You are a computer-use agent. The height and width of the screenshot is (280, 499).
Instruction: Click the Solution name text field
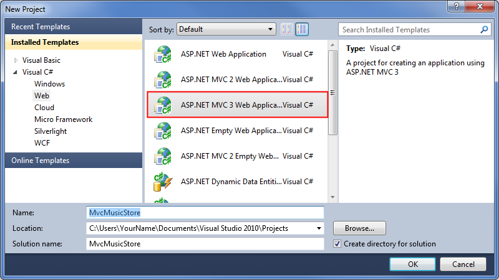pyautogui.click(x=205, y=244)
